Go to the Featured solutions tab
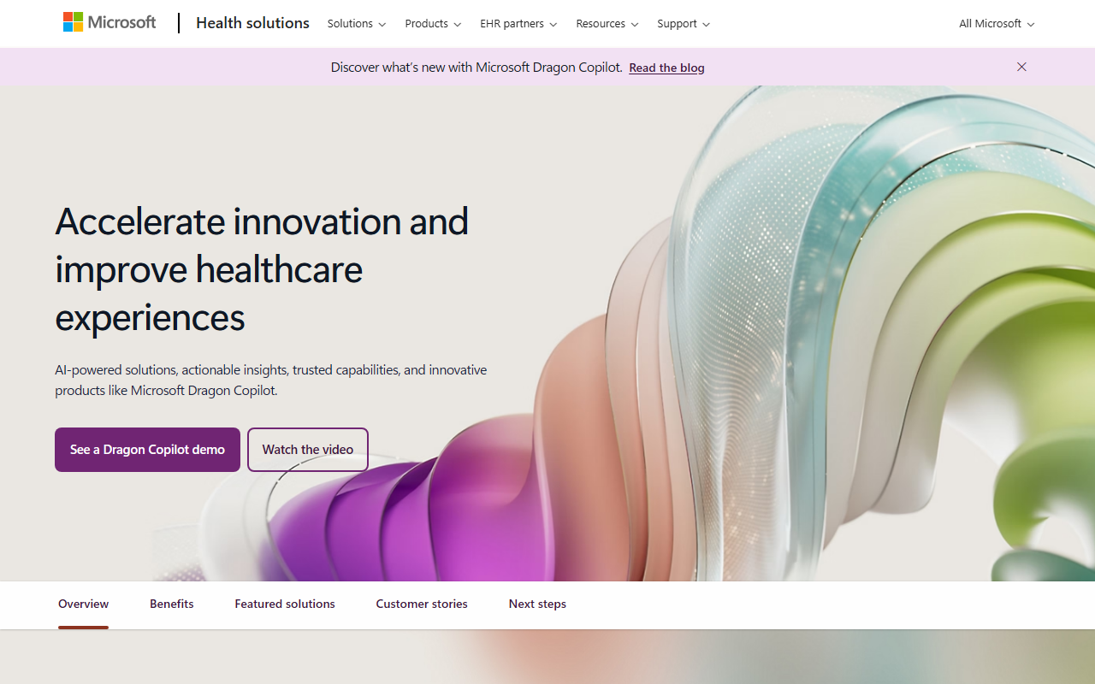The height and width of the screenshot is (684, 1095). [x=285, y=604]
